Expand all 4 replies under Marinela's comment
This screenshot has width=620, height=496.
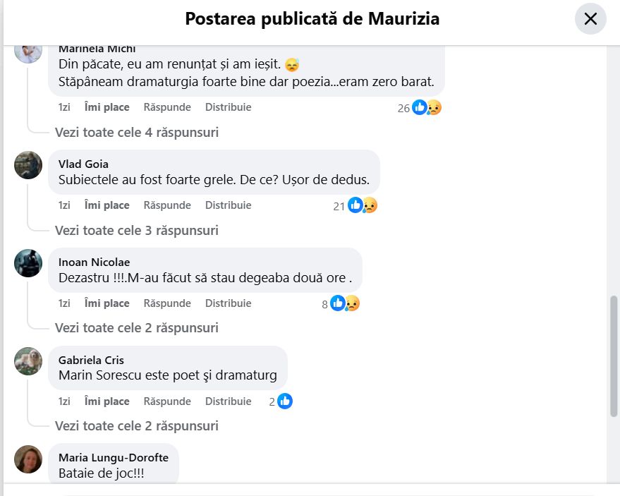pos(136,133)
